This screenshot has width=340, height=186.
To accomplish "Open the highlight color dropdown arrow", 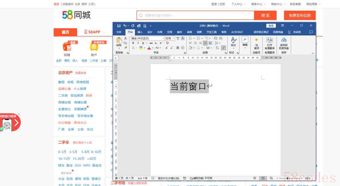I will 144,48.
